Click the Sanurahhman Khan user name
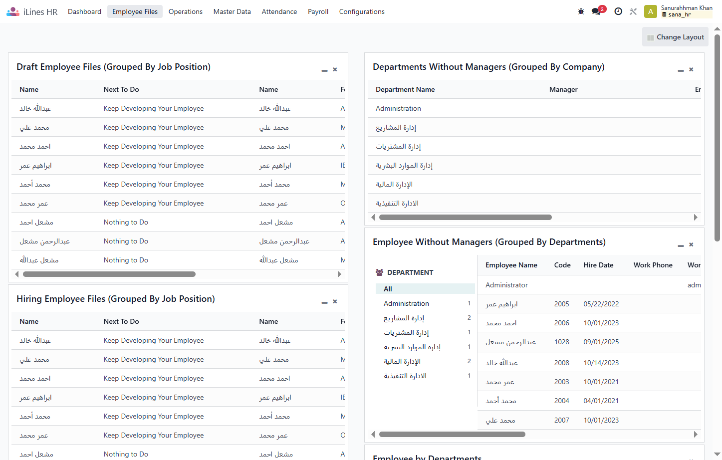Viewport: 722px width, 460px height. 687,8
